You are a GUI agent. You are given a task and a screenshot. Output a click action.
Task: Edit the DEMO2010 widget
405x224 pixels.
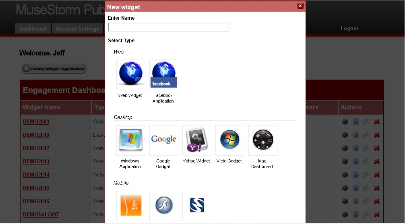point(355,135)
